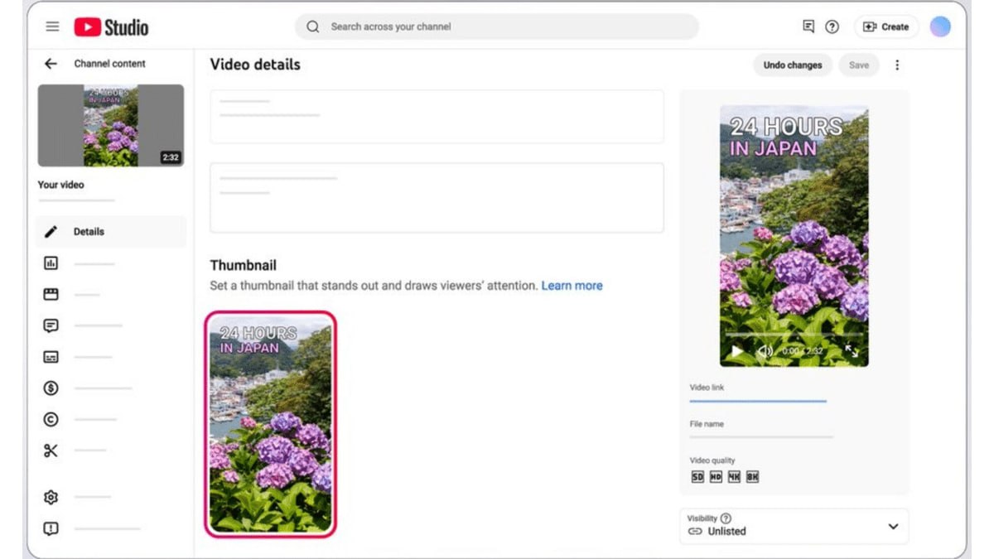Open the account avatar menu

click(x=940, y=27)
